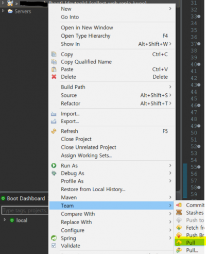Expand the local node in Boot Dashboard

5,219
